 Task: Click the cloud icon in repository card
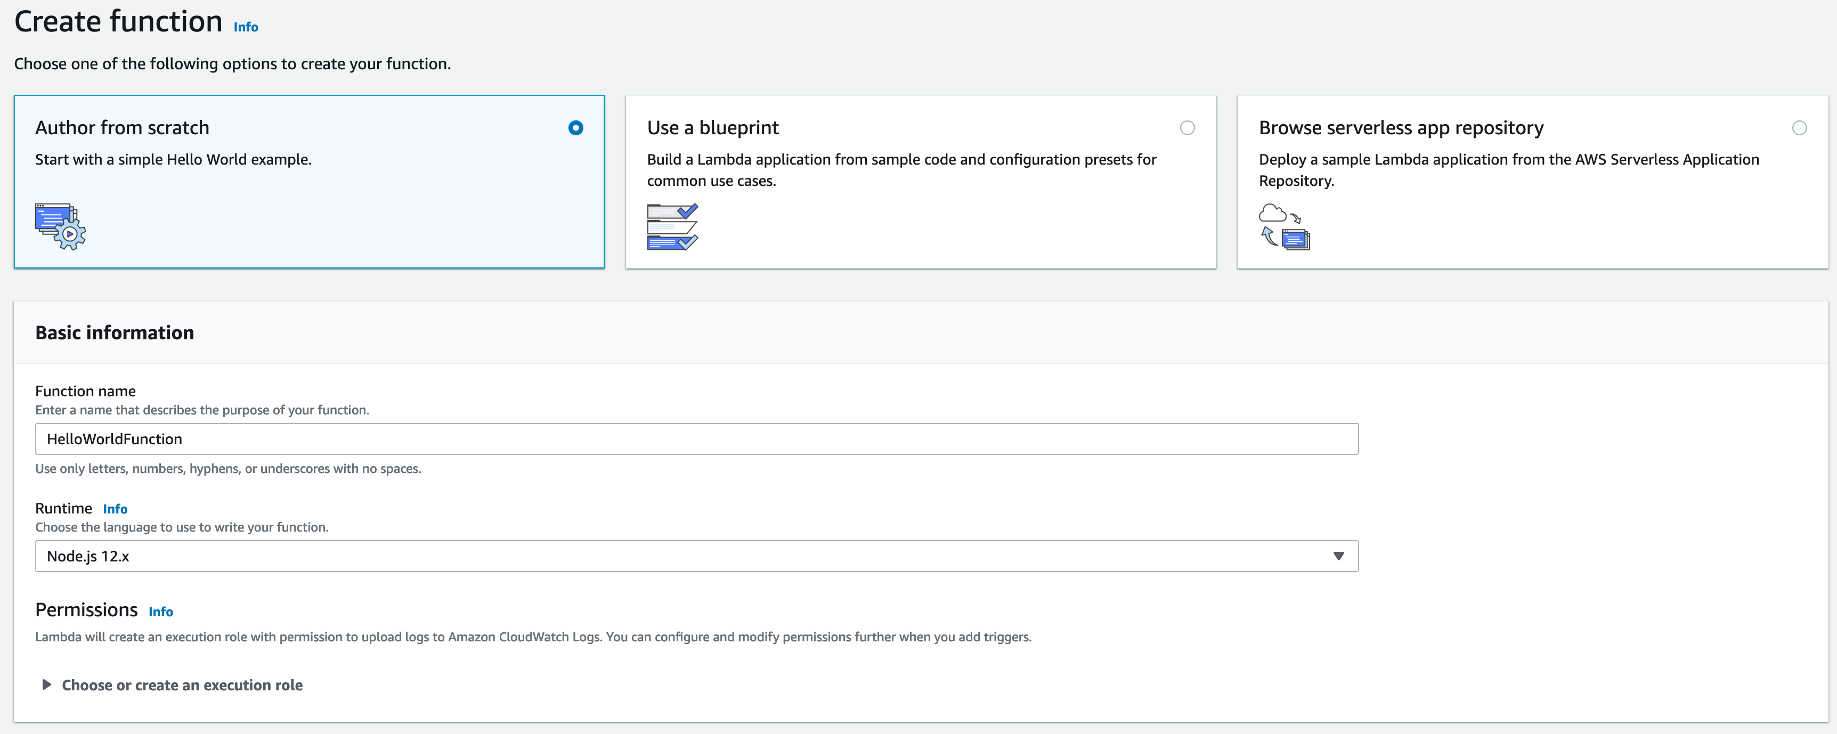[1274, 213]
